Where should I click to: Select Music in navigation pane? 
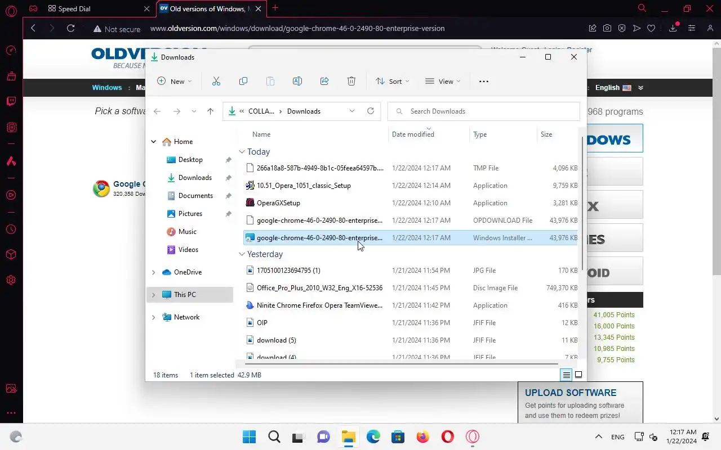tap(188, 232)
